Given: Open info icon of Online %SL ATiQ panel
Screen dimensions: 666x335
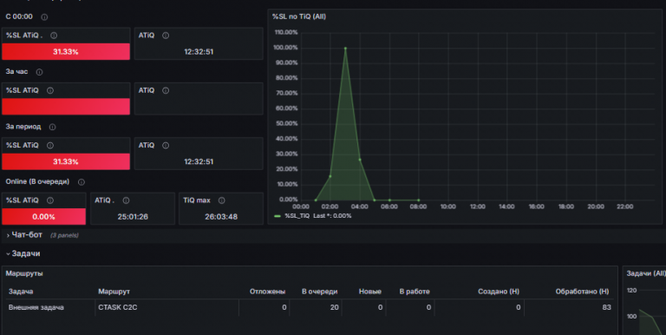Looking at the screenshot, I should [50, 200].
